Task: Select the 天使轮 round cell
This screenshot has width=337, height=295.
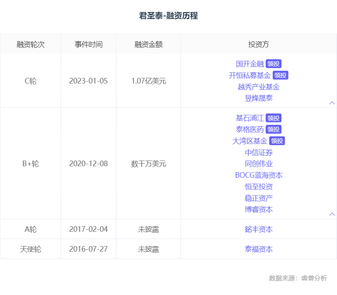Action: point(31,249)
